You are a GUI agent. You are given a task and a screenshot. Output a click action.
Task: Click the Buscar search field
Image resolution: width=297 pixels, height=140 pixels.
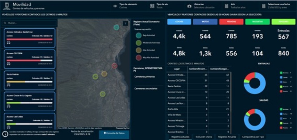coord(30,23)
